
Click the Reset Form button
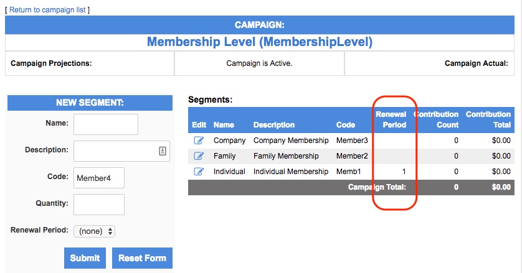click(142, 258)
